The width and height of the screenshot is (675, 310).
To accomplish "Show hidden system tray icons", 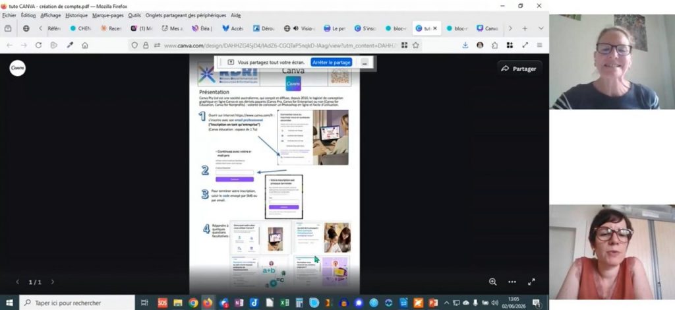I will click(446, 303).
